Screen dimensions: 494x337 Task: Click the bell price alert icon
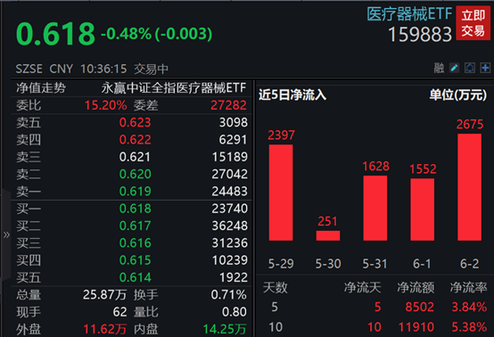(469, 68)
